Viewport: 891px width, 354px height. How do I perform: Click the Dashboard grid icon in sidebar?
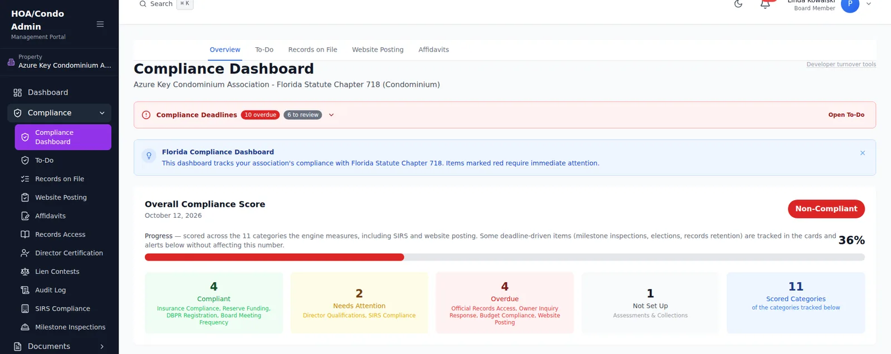point(18,93)
